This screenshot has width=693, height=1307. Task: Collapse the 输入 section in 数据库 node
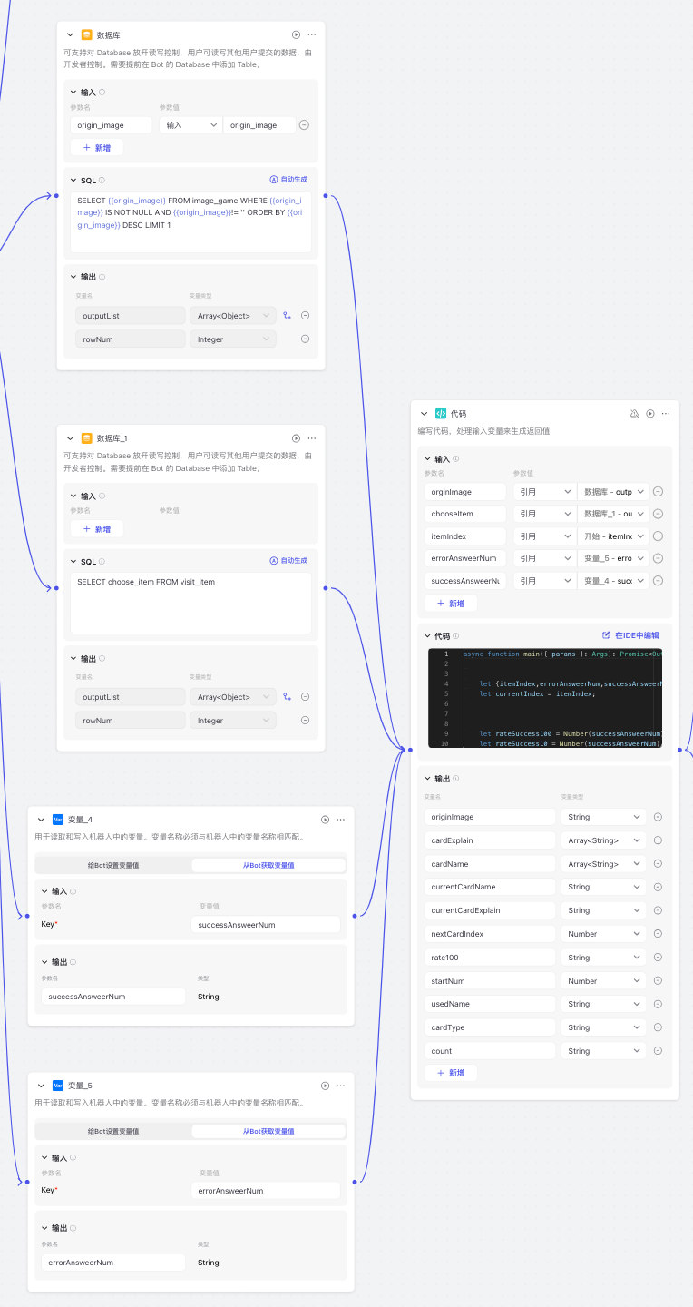click(73, 93)
